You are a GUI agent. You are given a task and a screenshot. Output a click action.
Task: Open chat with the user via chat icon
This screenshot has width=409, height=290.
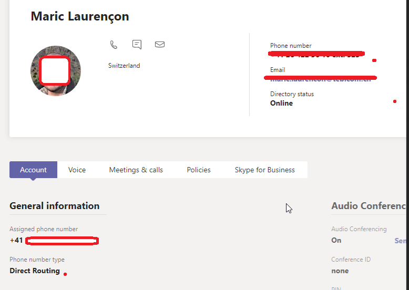pyautogui.click(x=137, y=45)
